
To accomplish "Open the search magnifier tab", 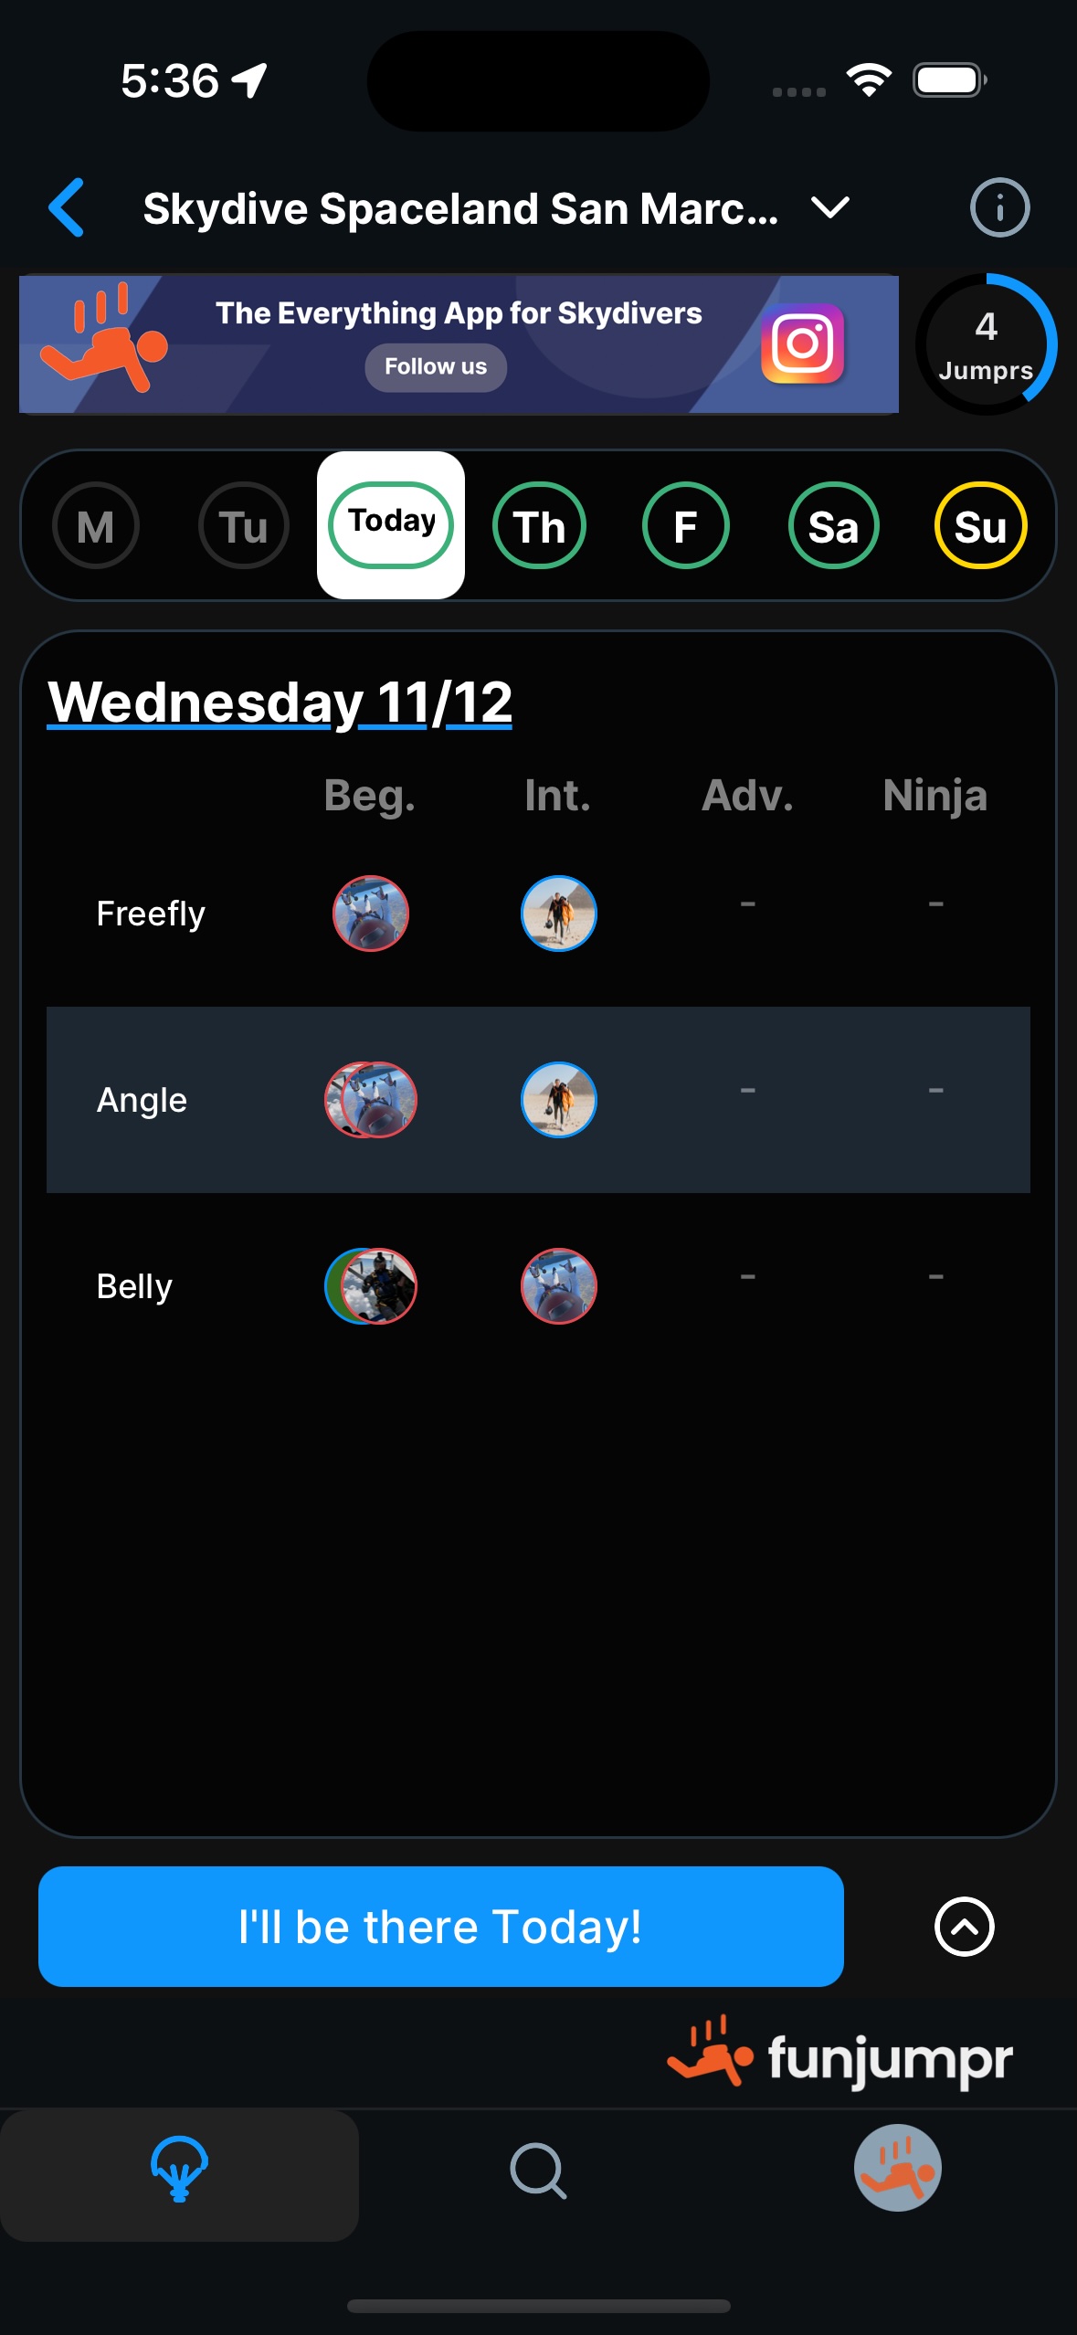I will click(538, 2170).
